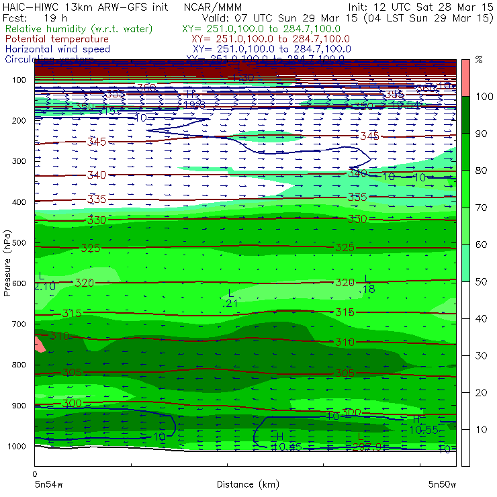
Task: Click the "30" colorbar scale label
Action: click(481, 356)
